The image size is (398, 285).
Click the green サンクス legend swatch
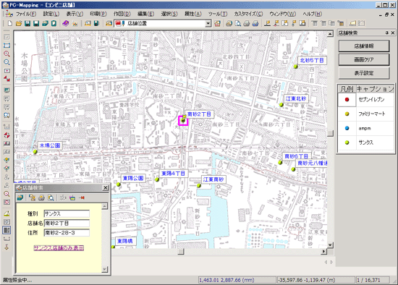coord(347,142)
